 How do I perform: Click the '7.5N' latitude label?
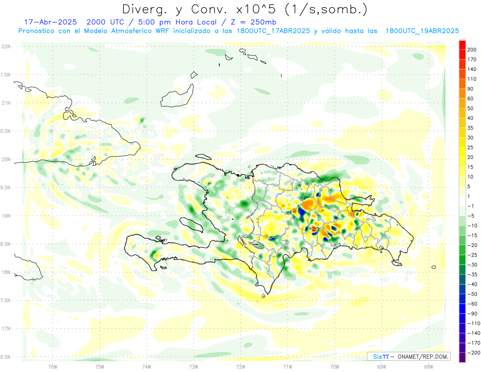click(x=6, y=300)
